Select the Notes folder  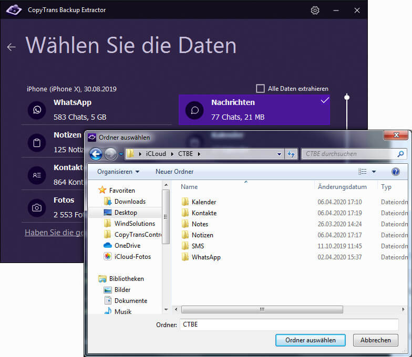pyautogui.click(x=194, y=224)
